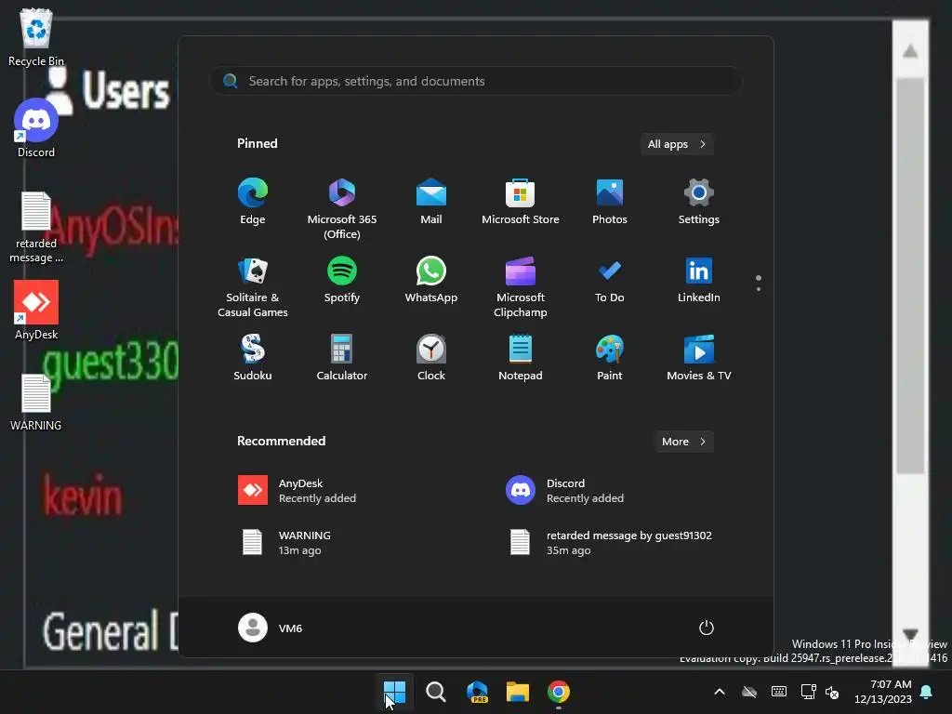
Task: Launch Microsoft Clipchamp
Action: coord(521,286)
